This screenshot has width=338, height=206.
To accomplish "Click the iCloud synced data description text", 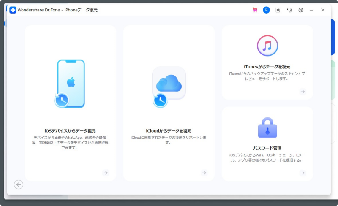I will (169, 140).
